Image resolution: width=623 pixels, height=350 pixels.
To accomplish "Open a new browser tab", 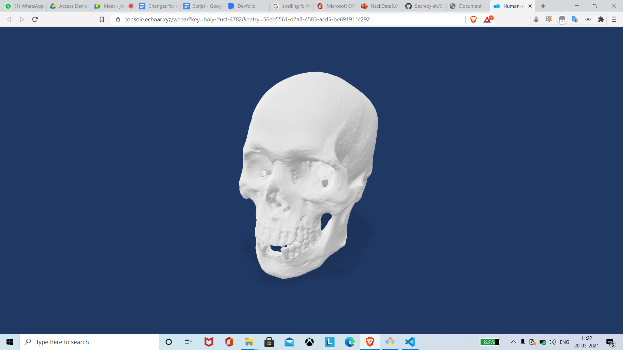I will [x=543, y=6].
